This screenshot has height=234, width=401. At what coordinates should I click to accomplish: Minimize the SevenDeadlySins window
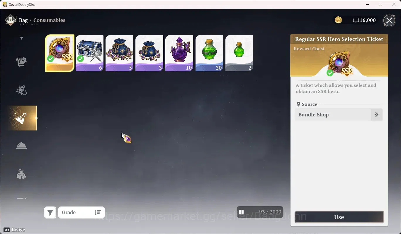pyautogui.click(x=367, y=4)
